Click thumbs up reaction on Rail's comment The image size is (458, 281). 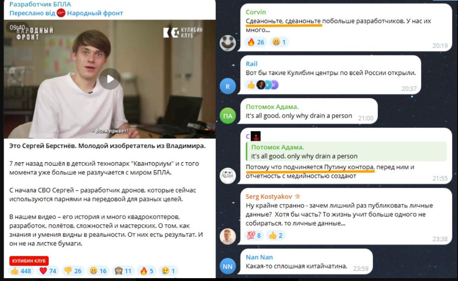[251, 85]
